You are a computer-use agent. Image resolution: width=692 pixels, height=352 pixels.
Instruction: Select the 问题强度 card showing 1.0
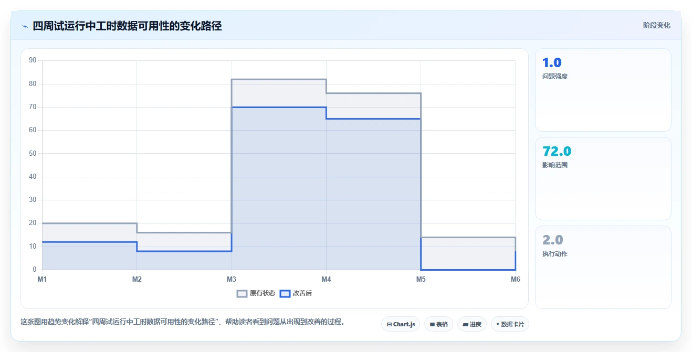(x=603, y=90)
